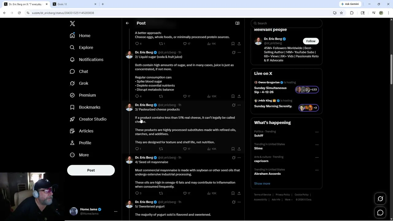The height and width of the screenshot is (221, 393).
Task: Open more options for Slime trend
Action: tap(317, 145)
